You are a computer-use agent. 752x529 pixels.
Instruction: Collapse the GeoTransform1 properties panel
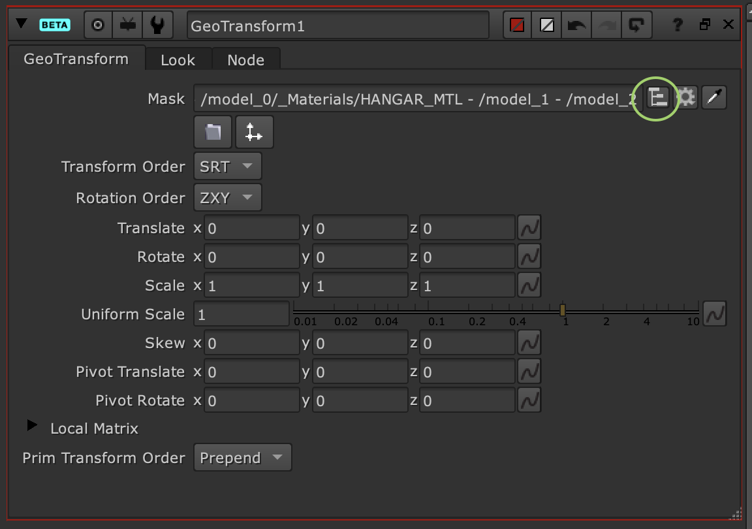pos(22,24)
